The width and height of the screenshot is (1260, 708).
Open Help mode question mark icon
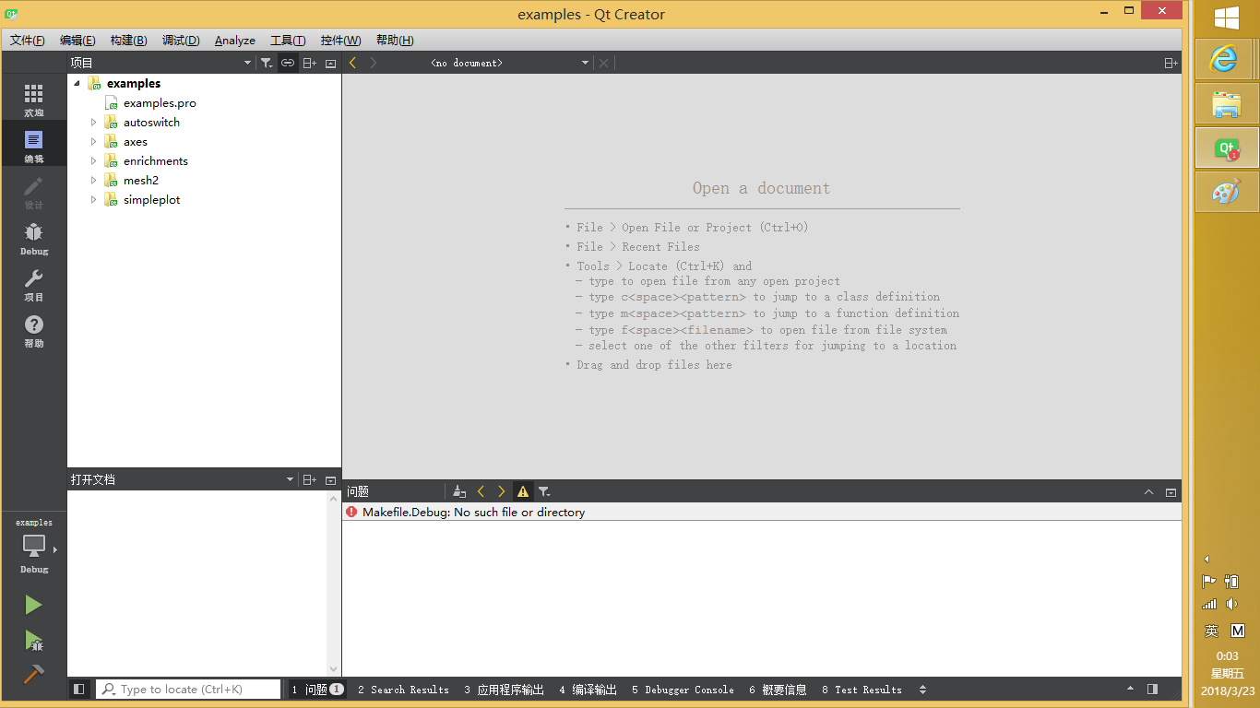[x=33, y=329]
